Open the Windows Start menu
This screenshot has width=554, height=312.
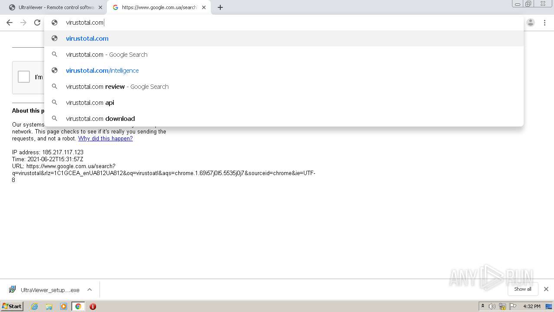12,306
